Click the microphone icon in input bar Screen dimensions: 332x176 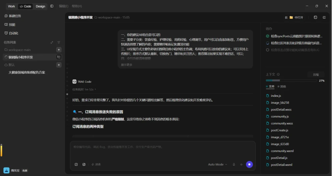point(234,164)
